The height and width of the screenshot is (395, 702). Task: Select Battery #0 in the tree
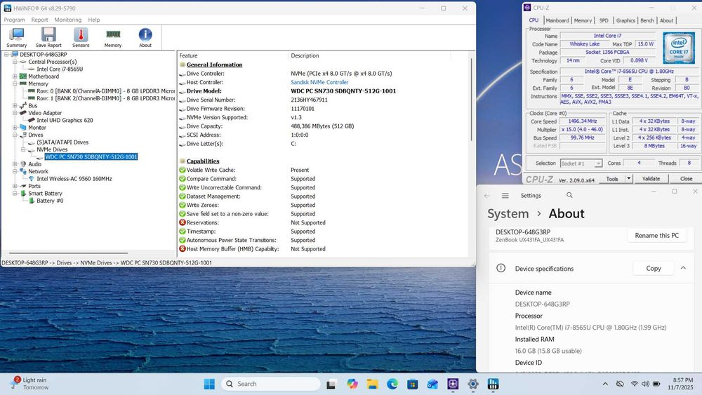tap(50, 201)
